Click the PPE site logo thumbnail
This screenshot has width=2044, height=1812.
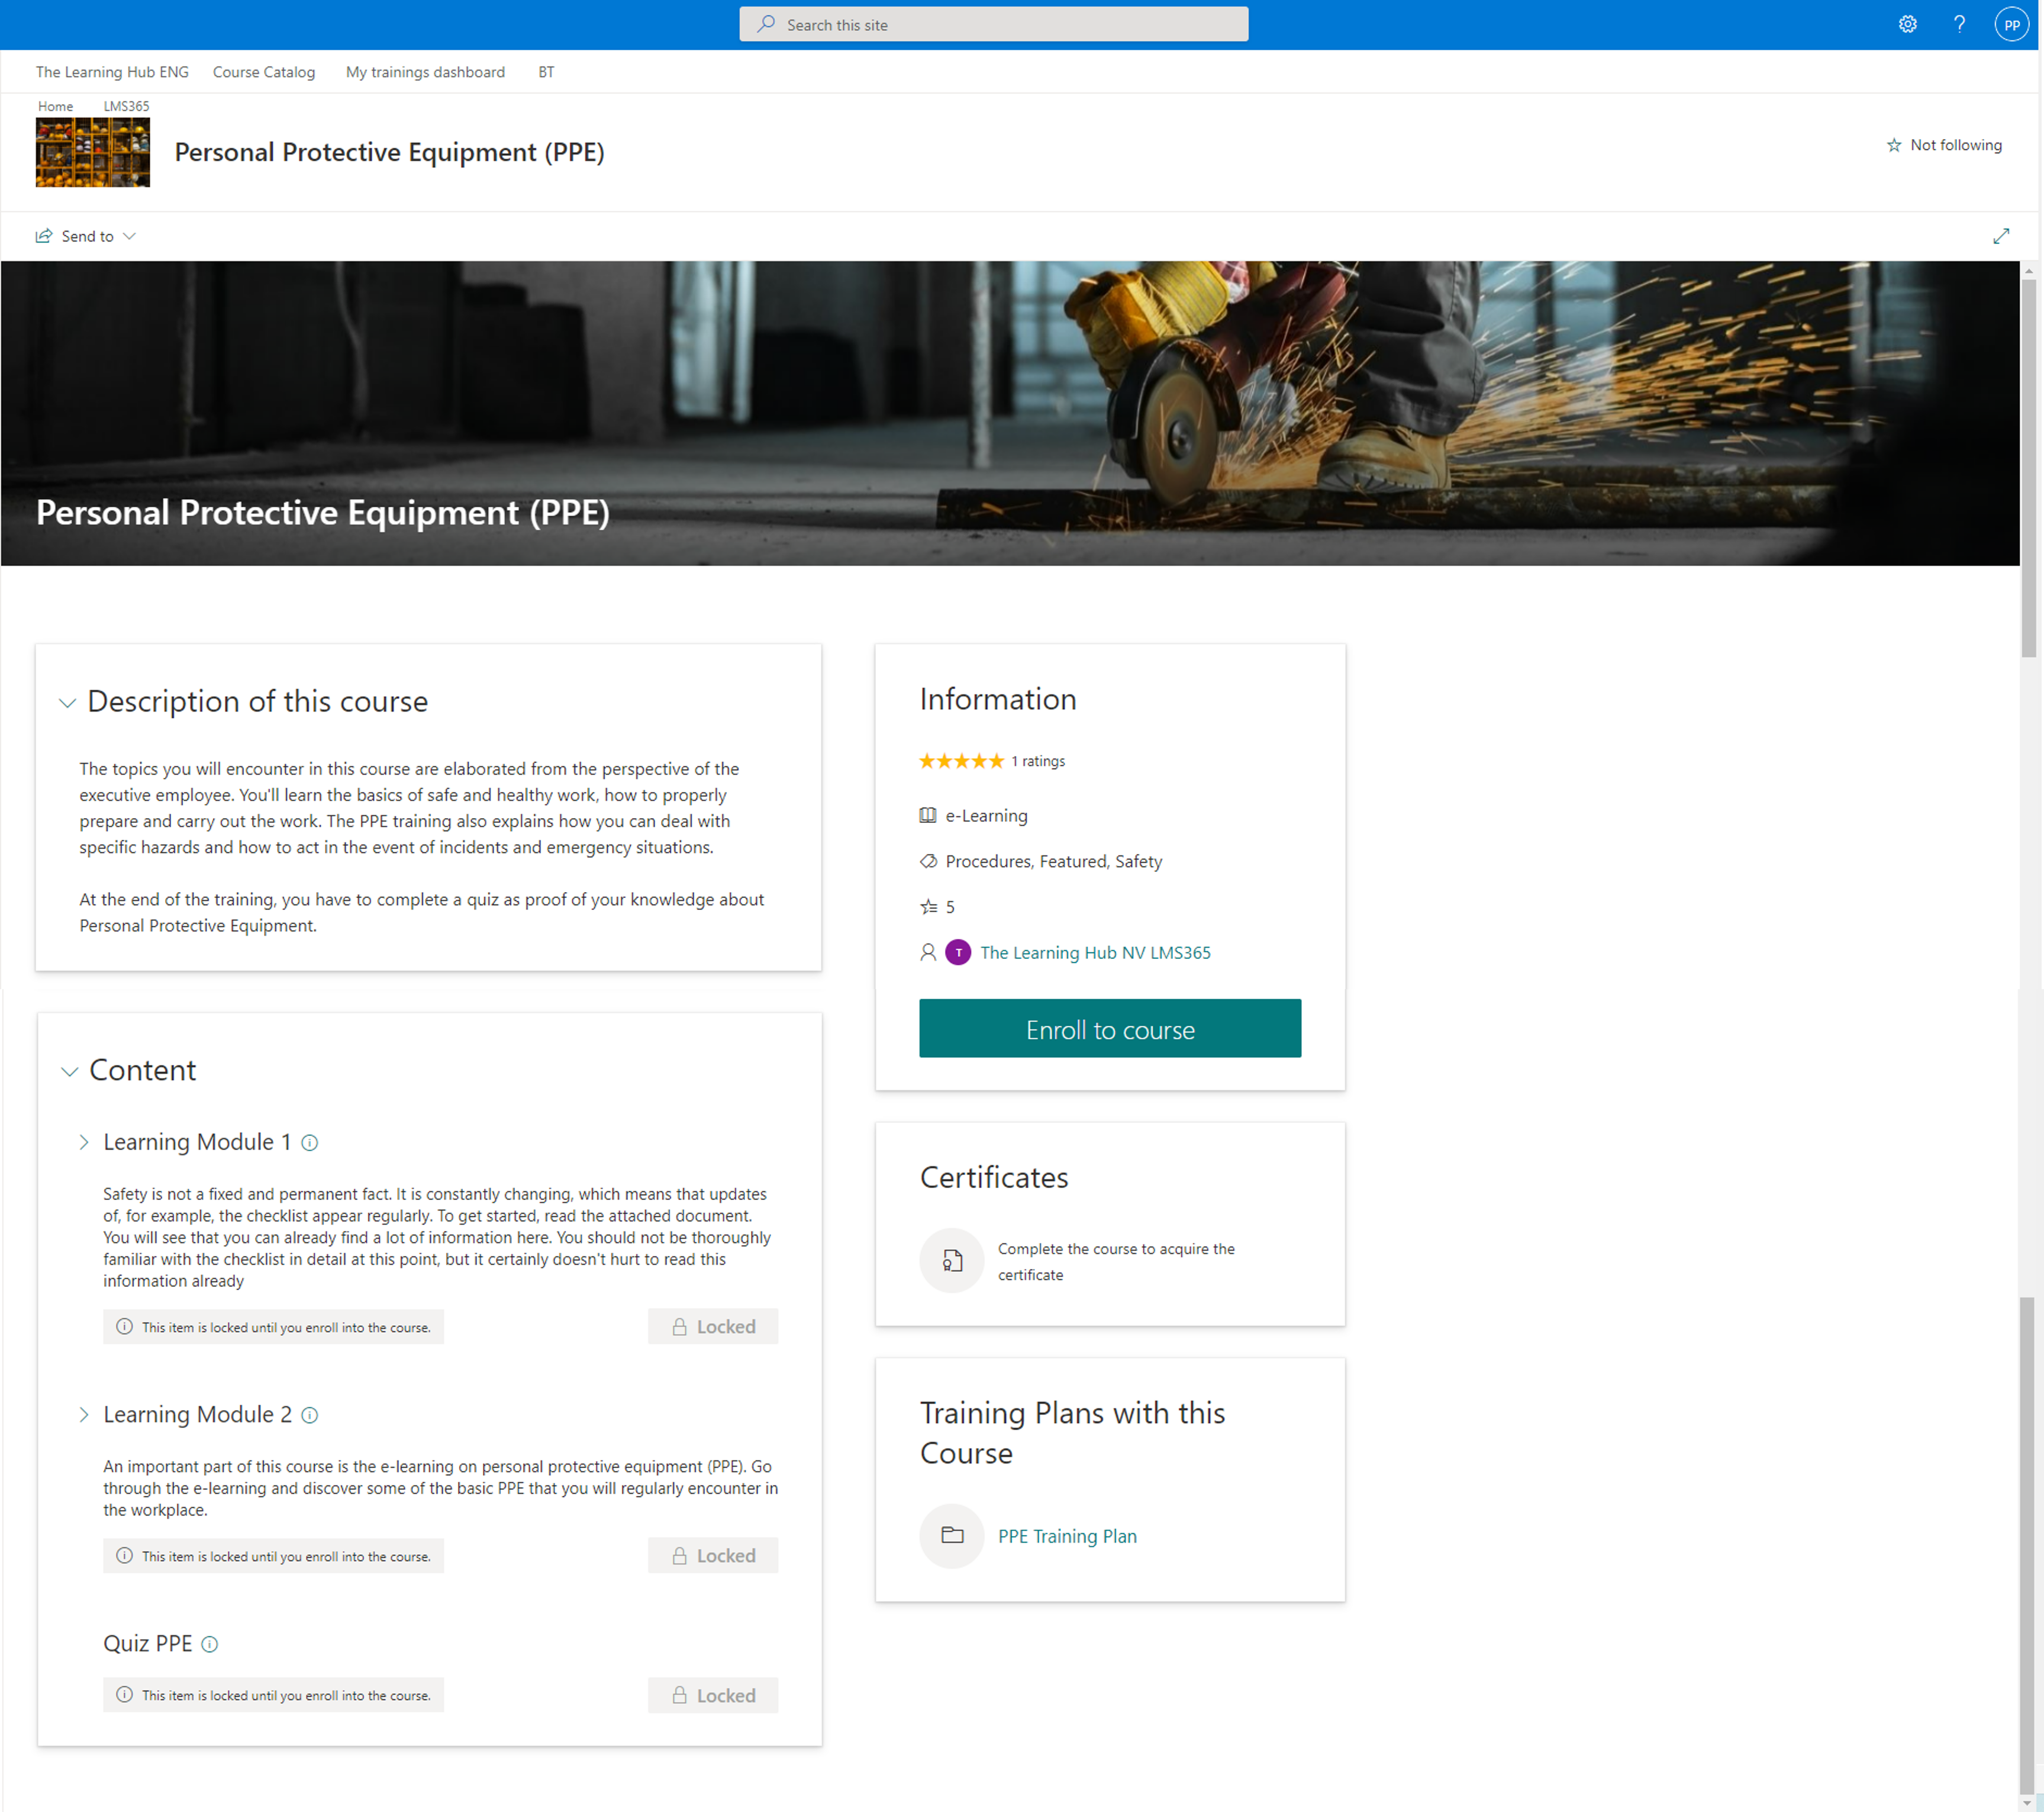93,152
